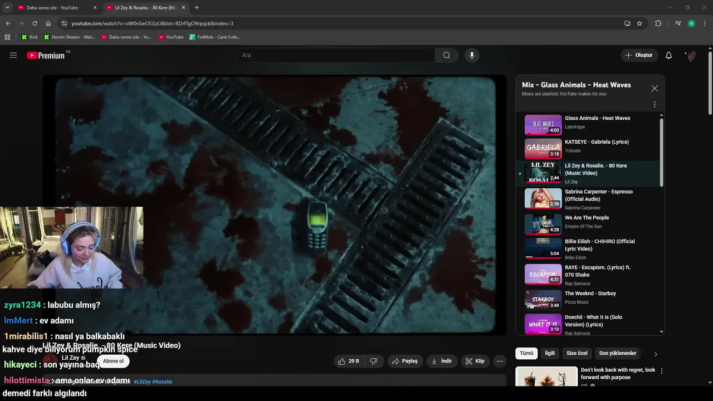Open the Chrome three-dot menu

tap(705, 23)
